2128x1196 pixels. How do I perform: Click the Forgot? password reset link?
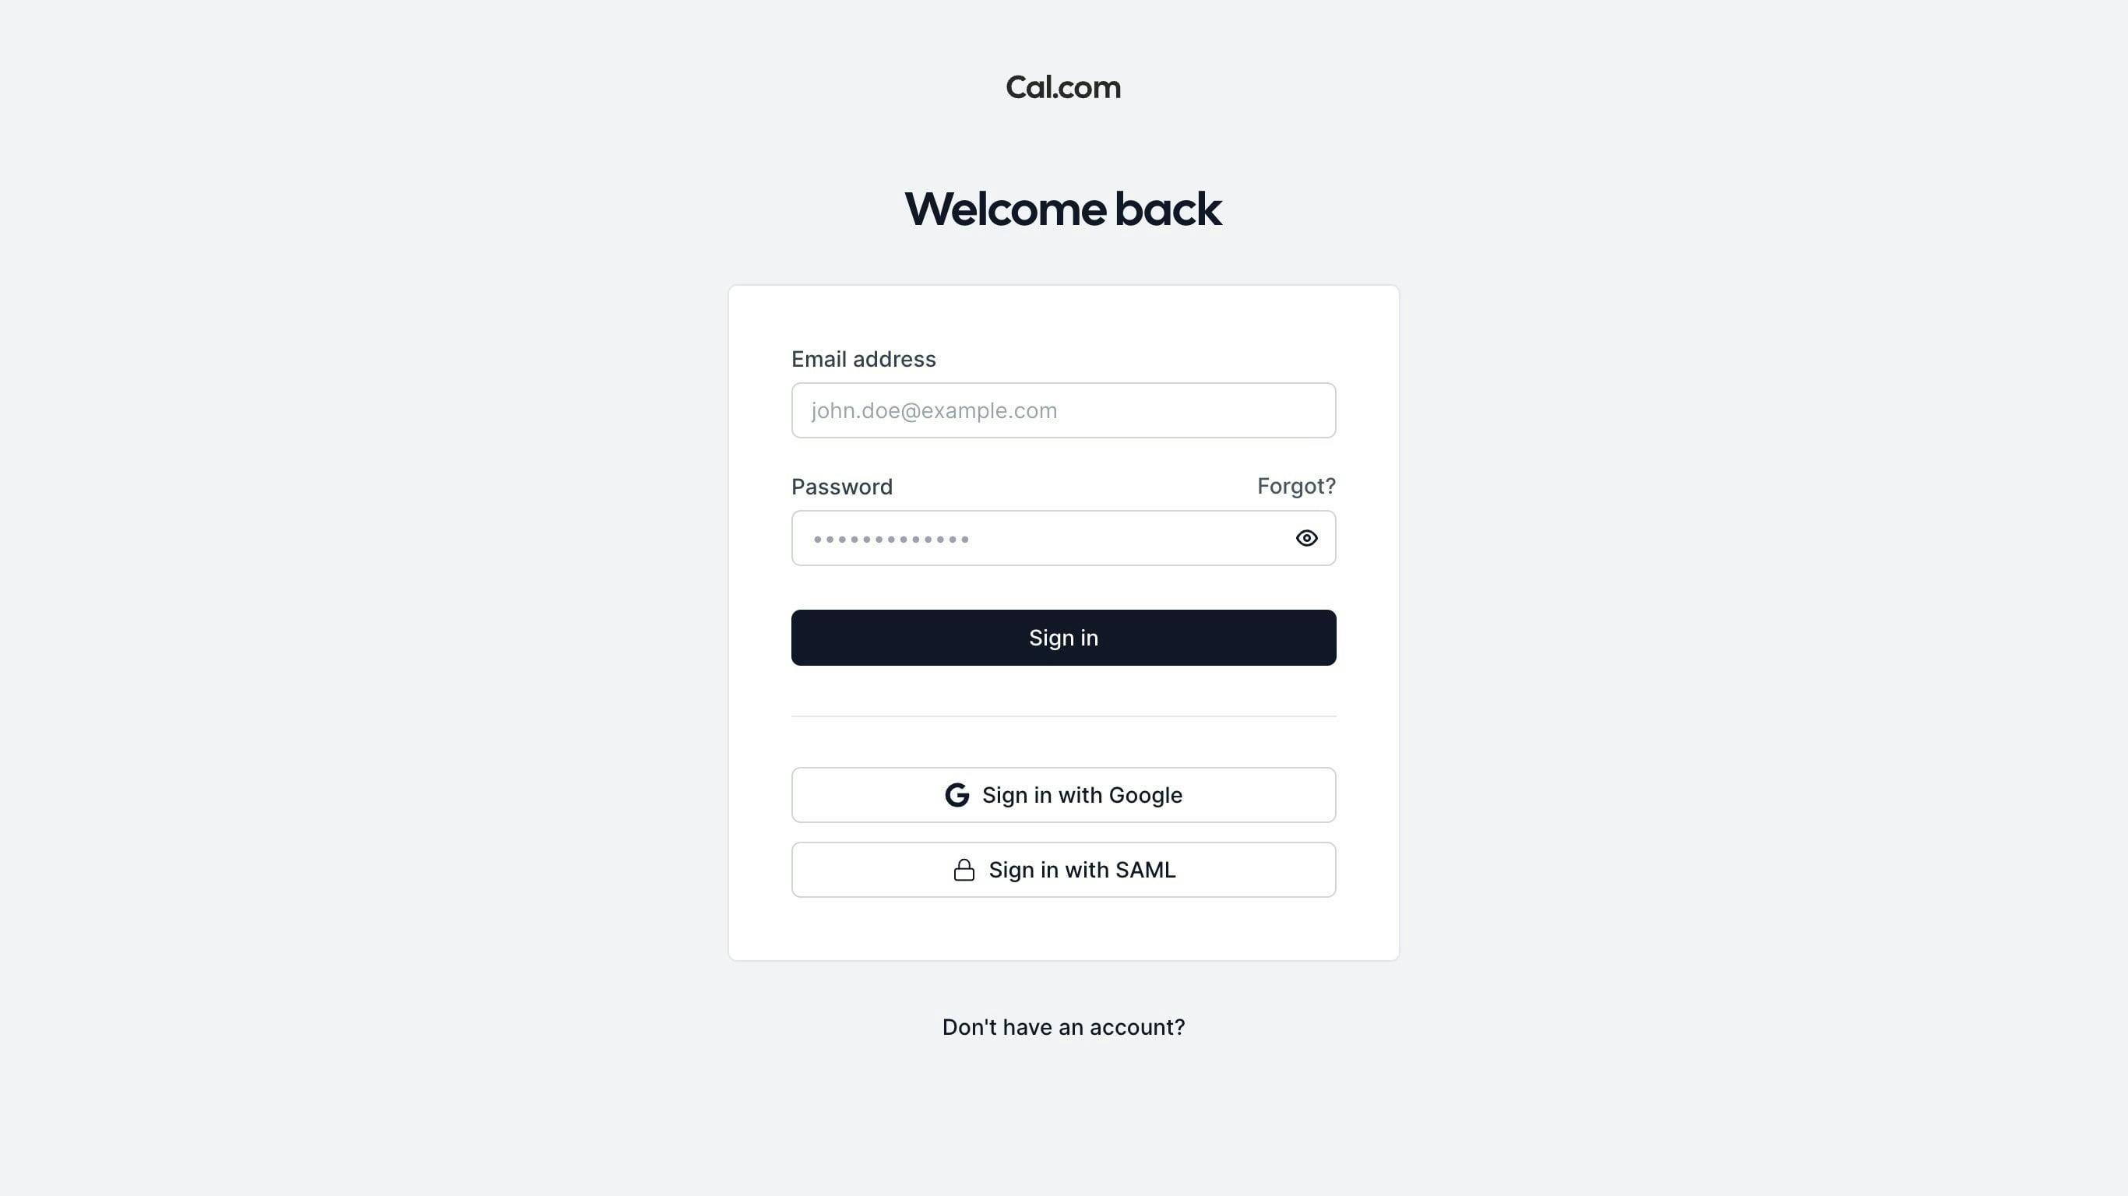[x=1296, y=485]
